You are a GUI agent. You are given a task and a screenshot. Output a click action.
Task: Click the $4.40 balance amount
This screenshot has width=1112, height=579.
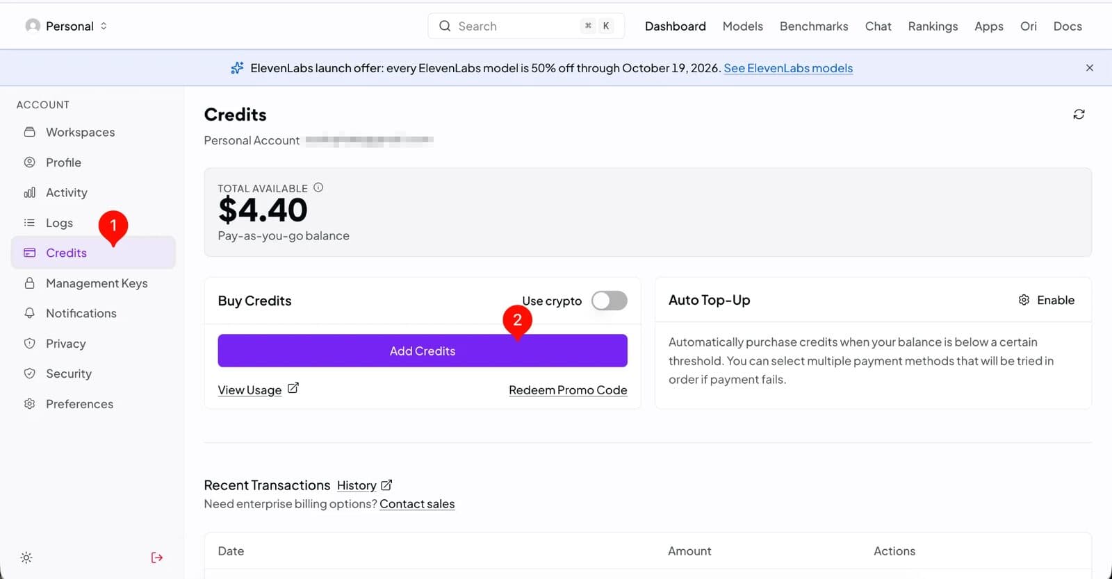(x=263, y=210)
